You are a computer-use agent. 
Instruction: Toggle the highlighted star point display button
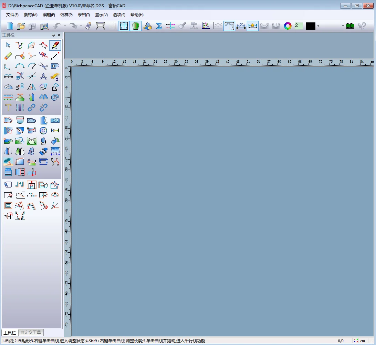(x=252, y=26)
